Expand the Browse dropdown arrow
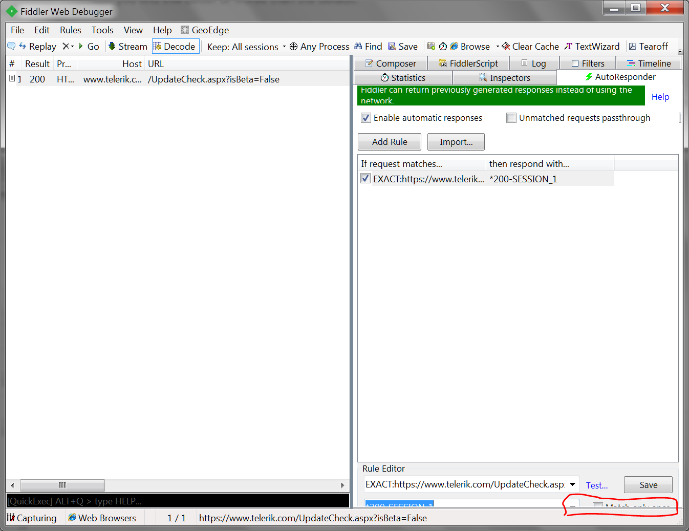Viewport: 689px width, 531px height. click(498, 46)
